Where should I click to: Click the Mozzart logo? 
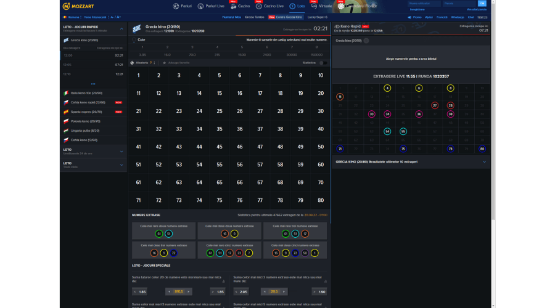pos(78,6)
